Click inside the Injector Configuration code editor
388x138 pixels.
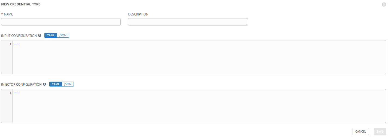[199, 106]
